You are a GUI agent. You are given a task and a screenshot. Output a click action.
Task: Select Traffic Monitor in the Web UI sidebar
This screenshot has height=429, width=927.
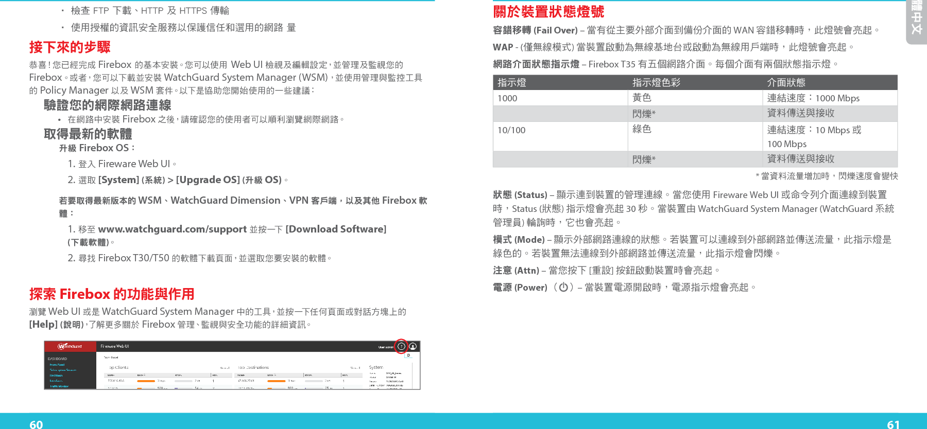[59, 386]
